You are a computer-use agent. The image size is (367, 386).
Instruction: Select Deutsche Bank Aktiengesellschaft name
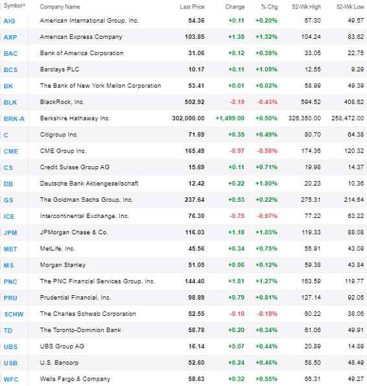point(89,183)
